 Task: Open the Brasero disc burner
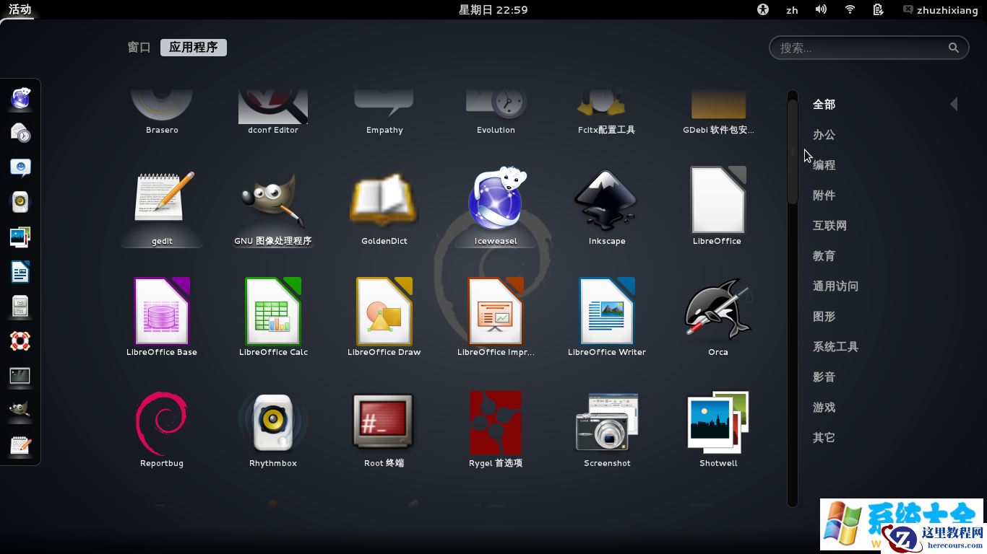(162, 113)
